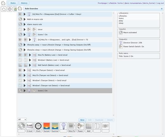Expand the Walk-in macro rule arrow

tap(24, 19)
